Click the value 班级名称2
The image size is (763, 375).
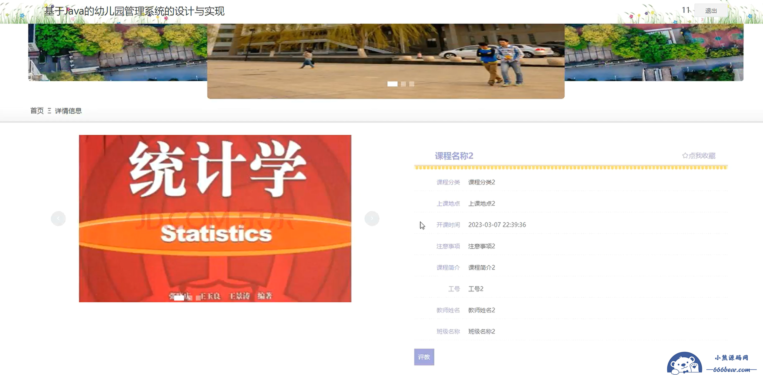click(482, 331)
